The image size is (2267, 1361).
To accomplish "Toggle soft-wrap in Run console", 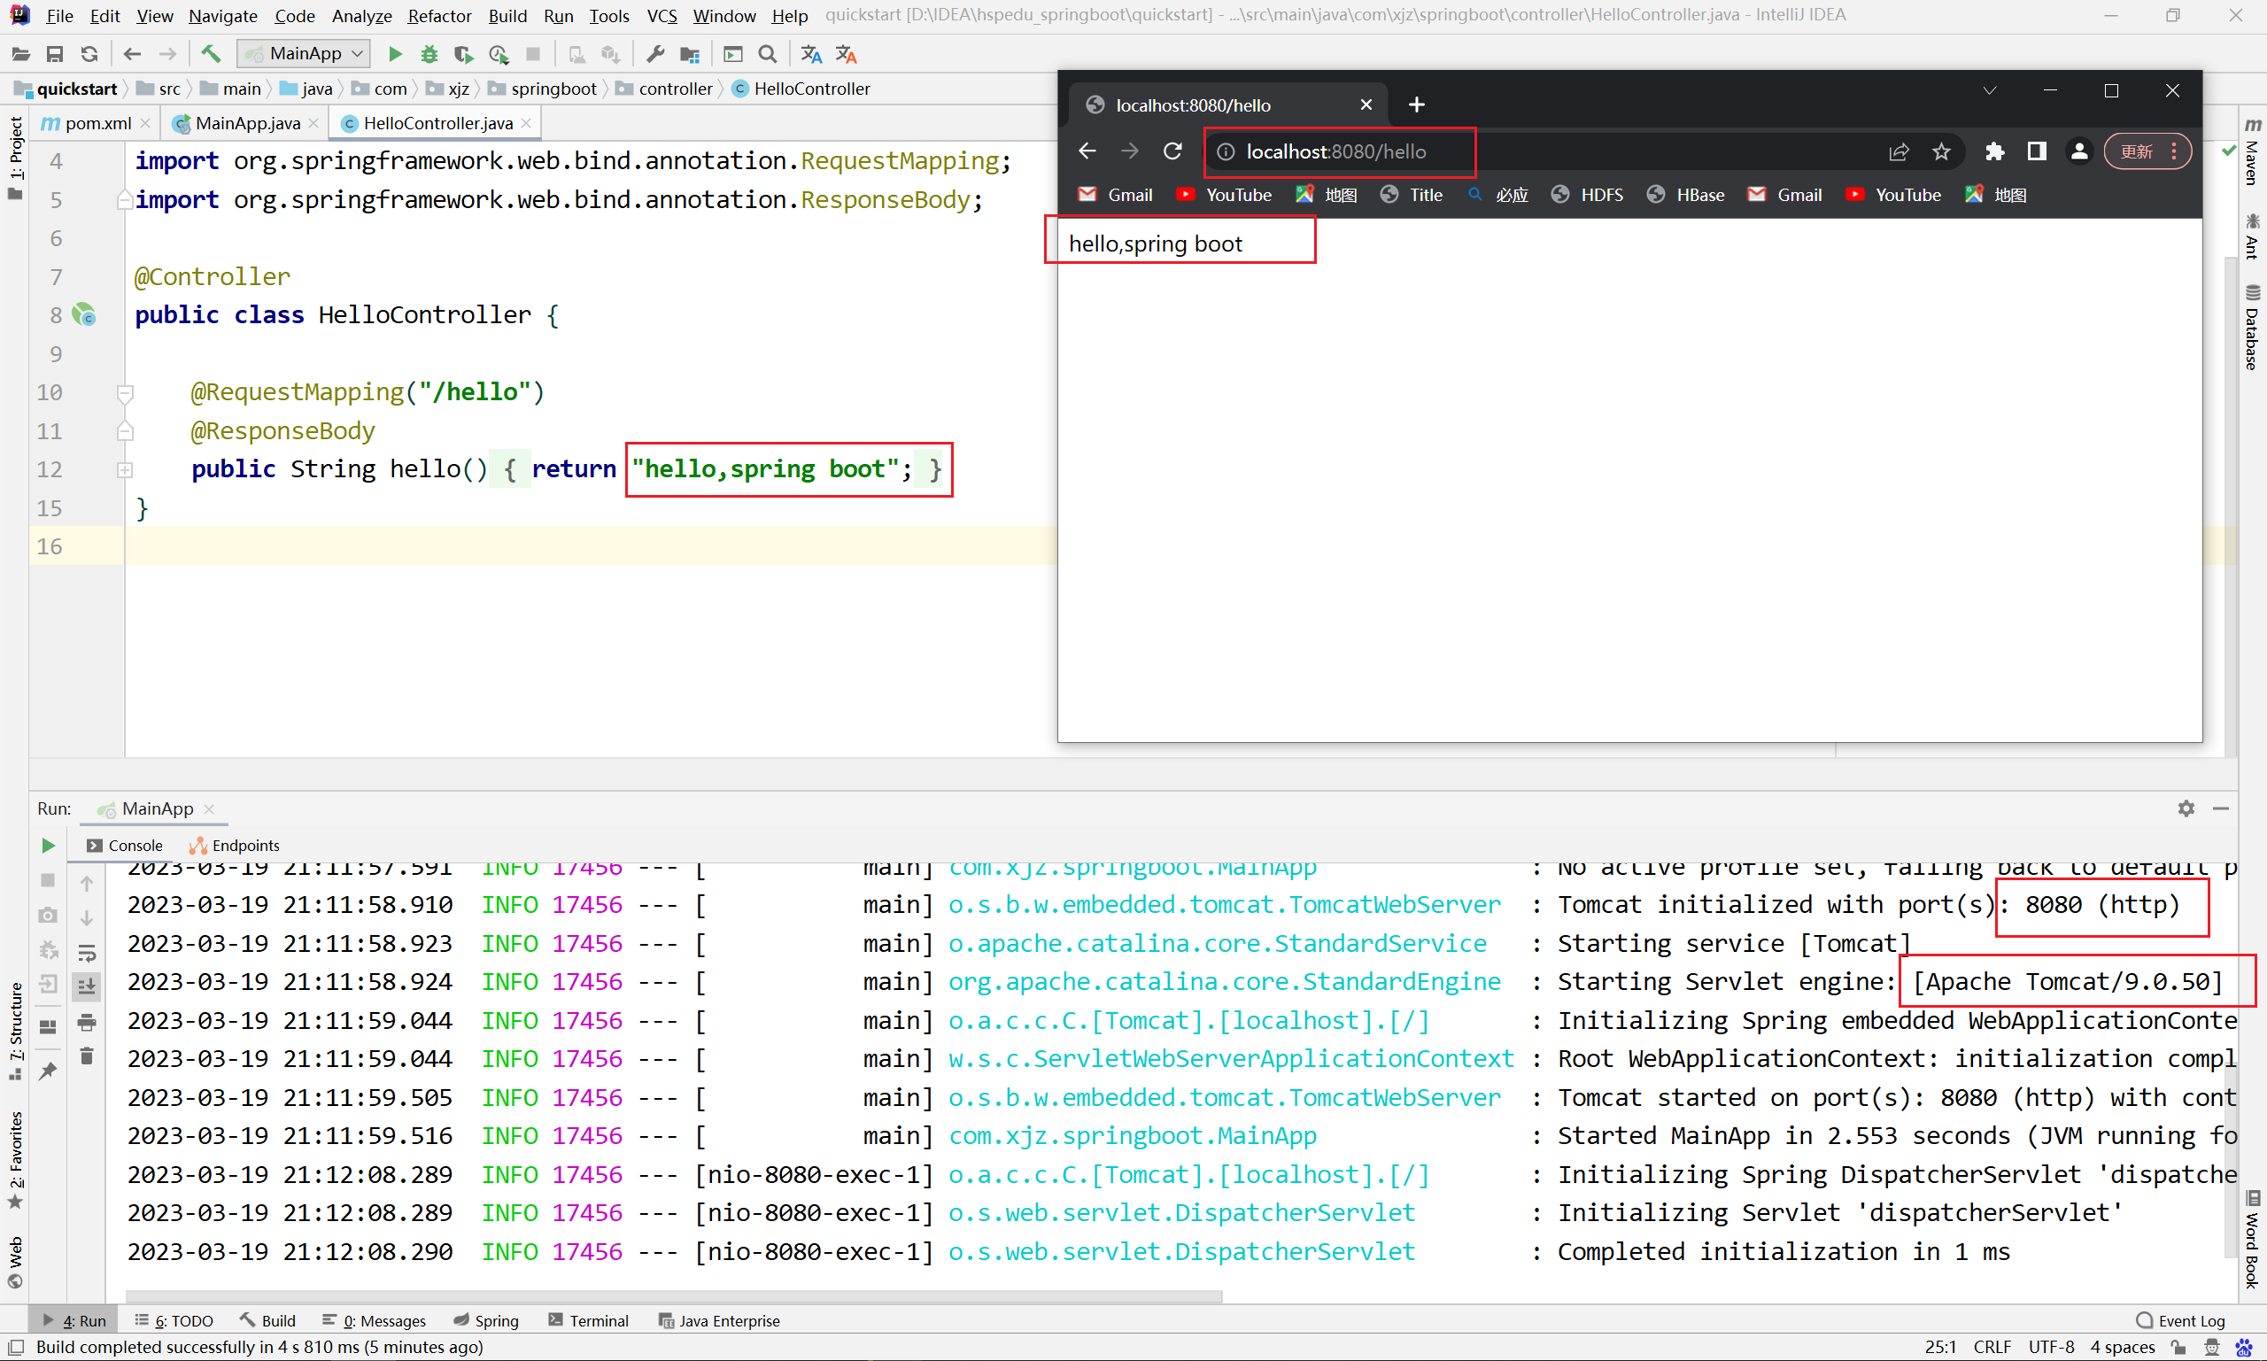I will 87,952.
